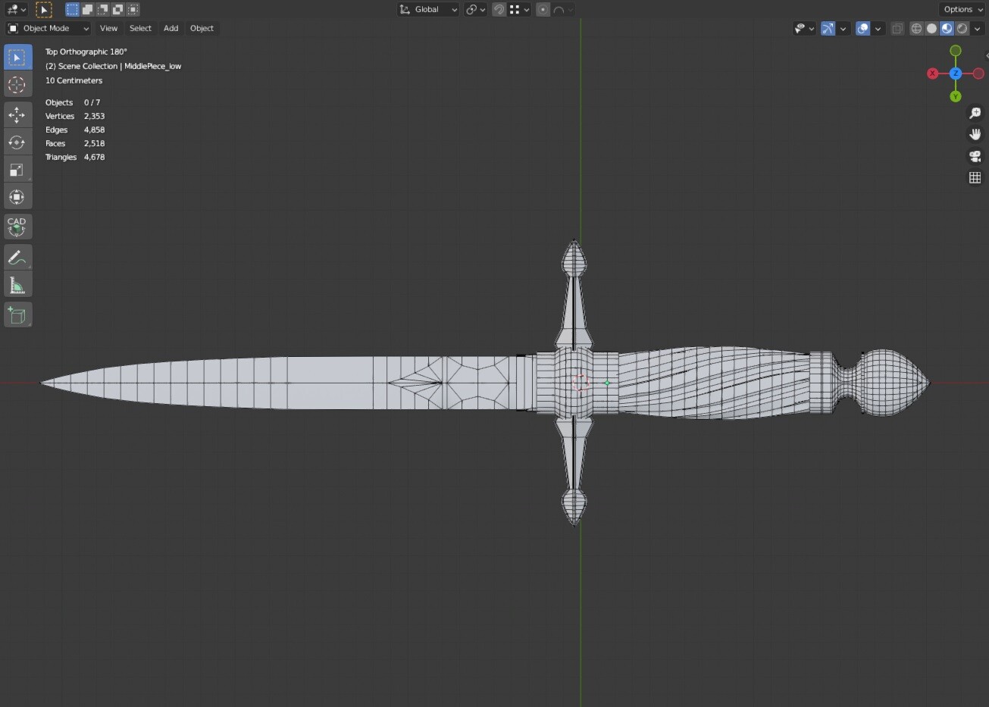
Task: Open the Object menu
Action: pyautogui.click(x=202, y=28)
